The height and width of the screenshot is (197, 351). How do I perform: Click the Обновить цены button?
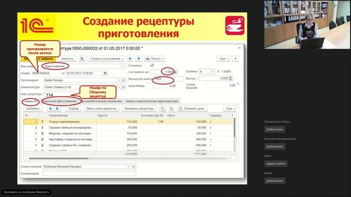(191, 108)
